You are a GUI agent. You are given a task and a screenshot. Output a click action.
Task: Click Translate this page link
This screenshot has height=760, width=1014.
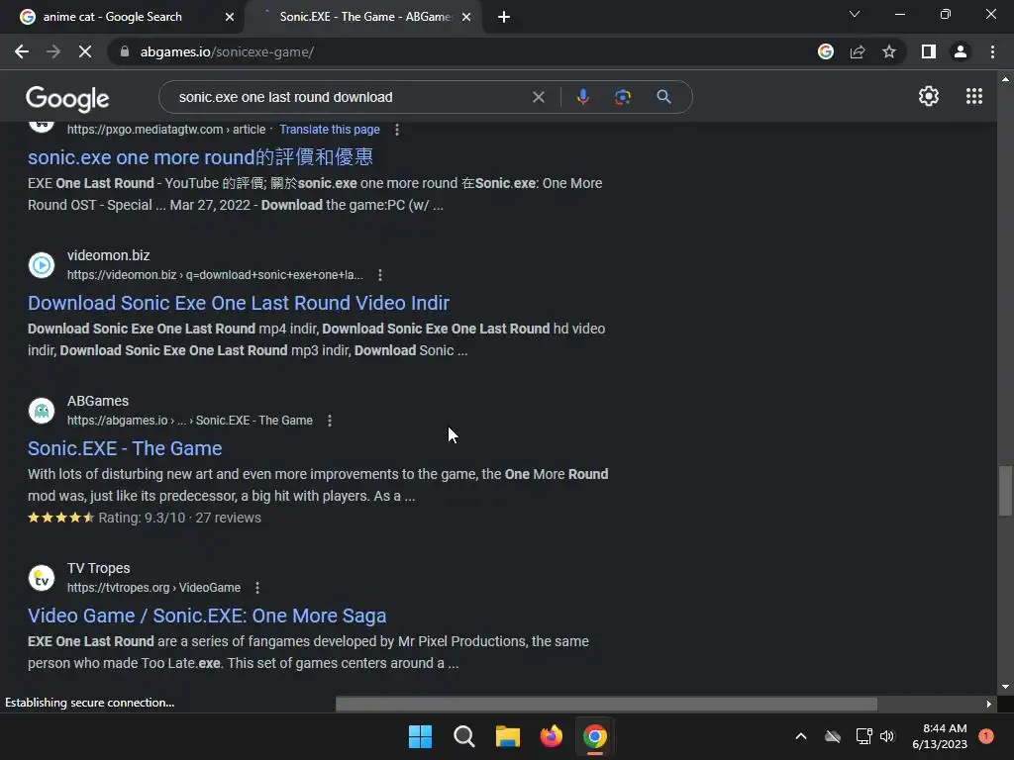(x=330, y=130)
